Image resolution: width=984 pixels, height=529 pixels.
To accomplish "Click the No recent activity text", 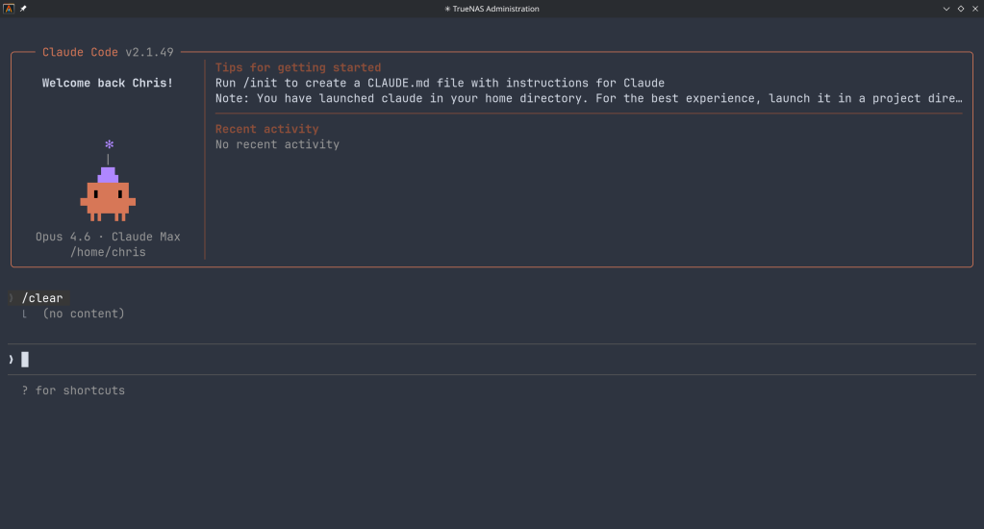I will [277, 144].
